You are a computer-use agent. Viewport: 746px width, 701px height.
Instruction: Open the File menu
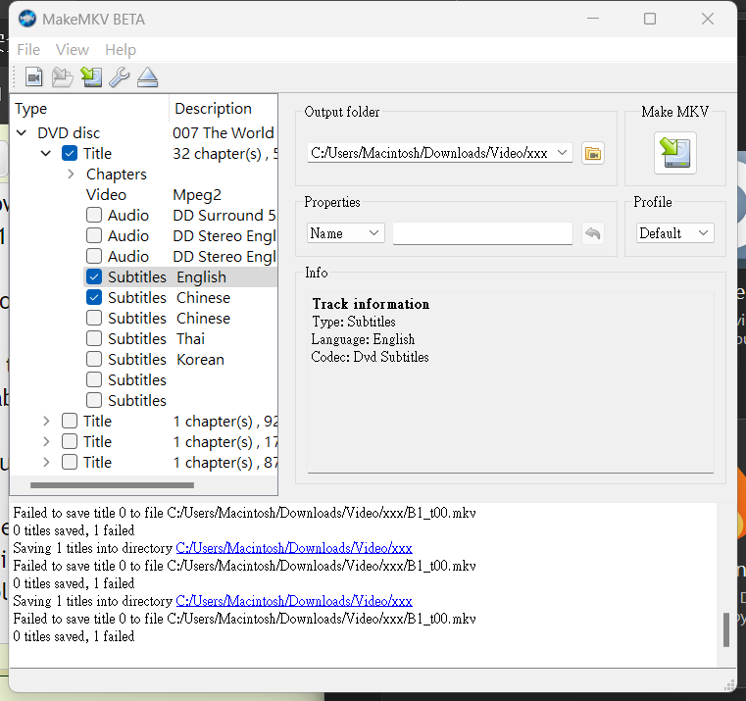click(x=28, y=49)
